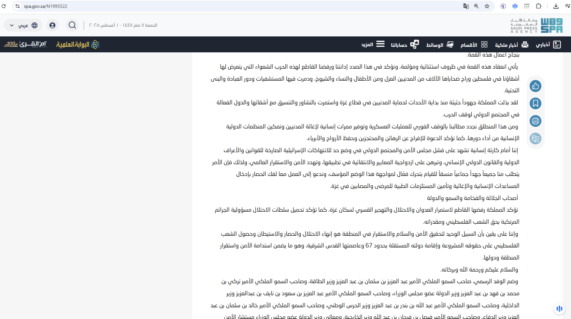Like the article with the thumbs-up button
This screenshot has height=319, width=571.
535,86
